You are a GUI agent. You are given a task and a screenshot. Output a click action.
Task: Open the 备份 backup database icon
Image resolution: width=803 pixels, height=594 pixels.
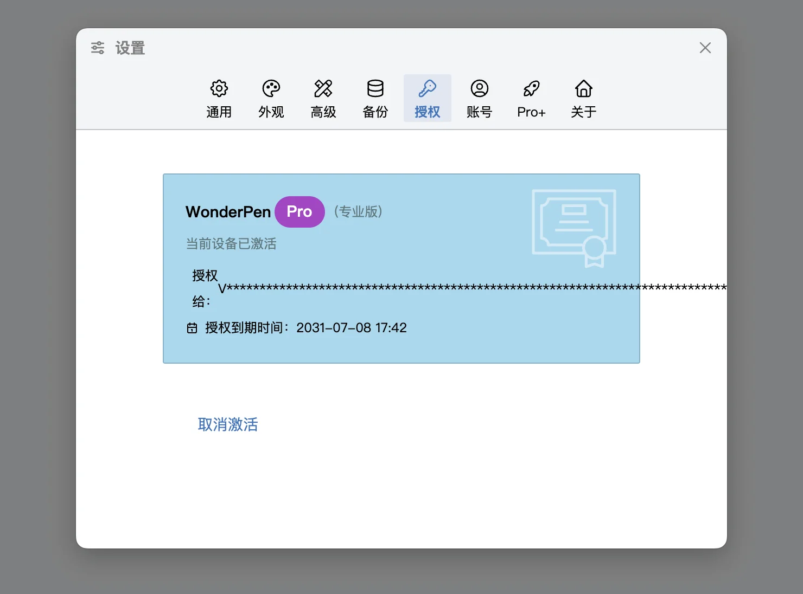(375, 88)
